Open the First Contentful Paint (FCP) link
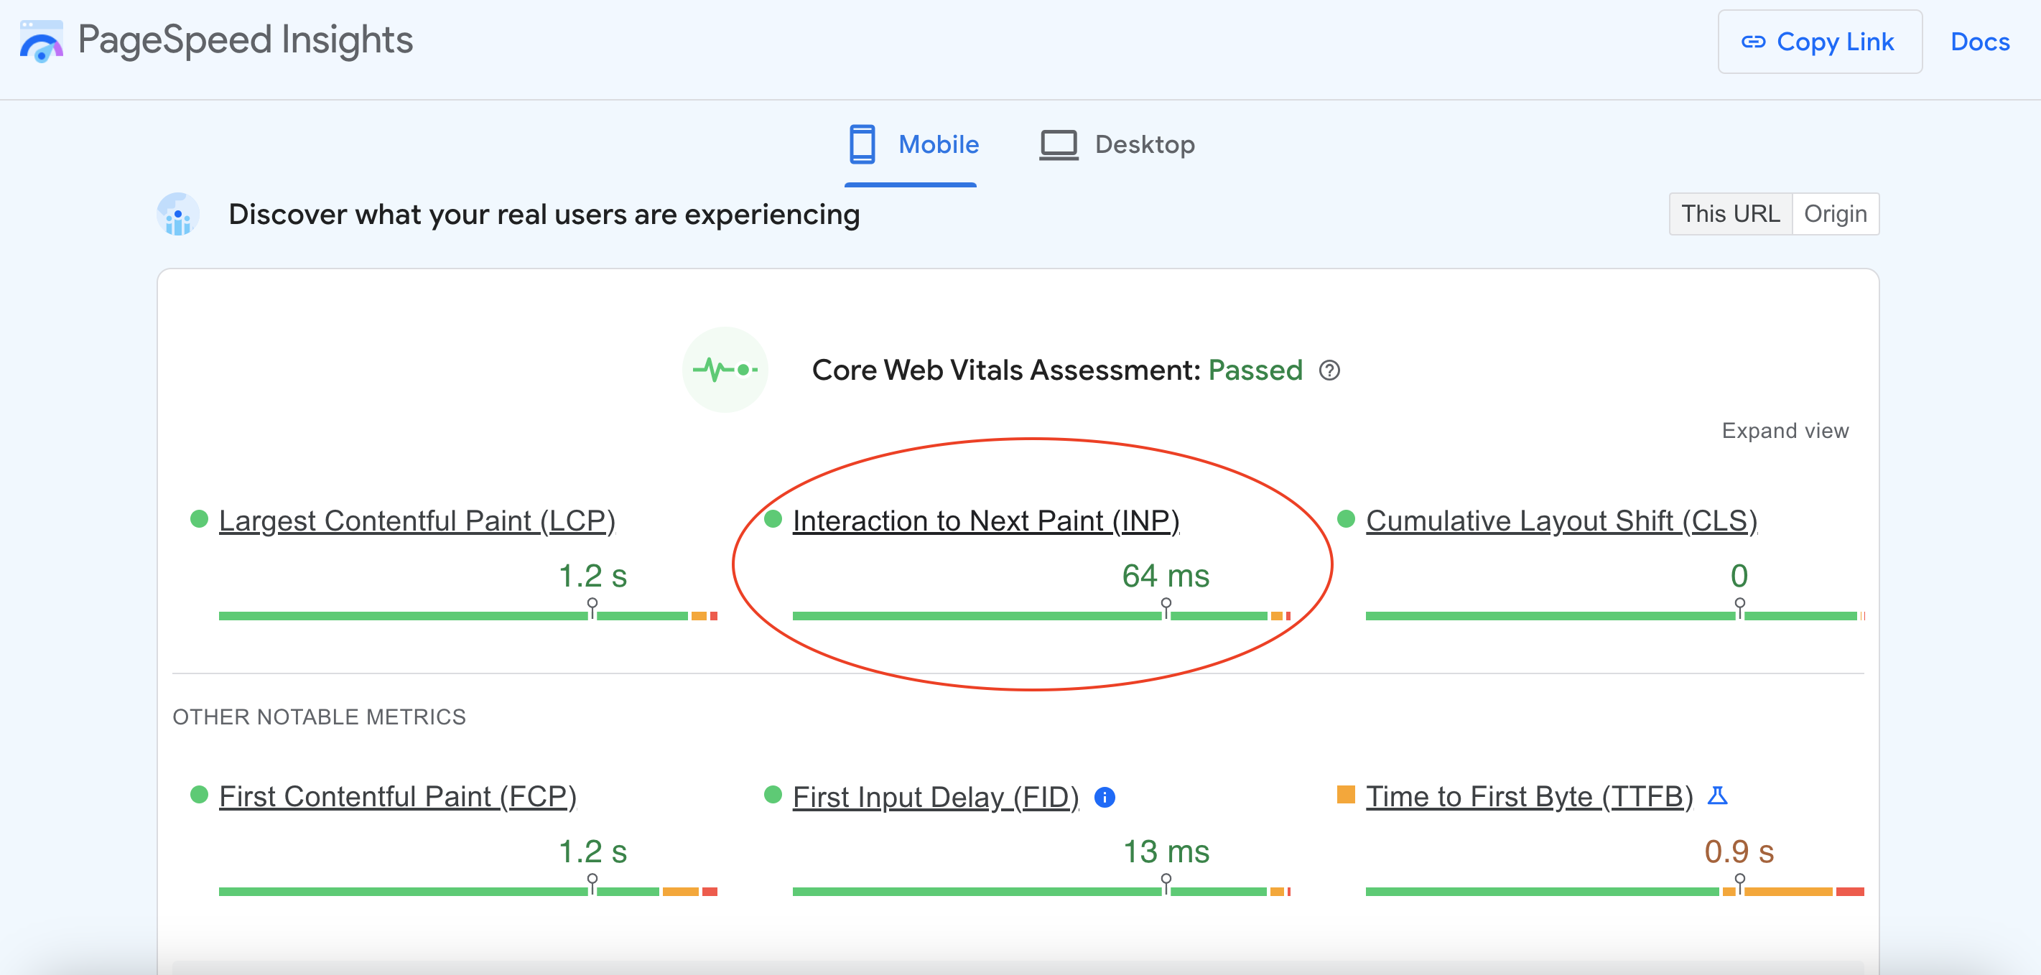The width and height of the screenshot is (2041, 975). coord(398,797)
